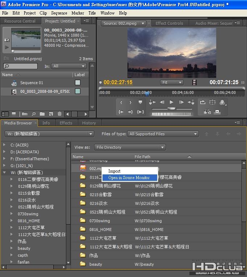The image size is (247, 277).
Task: Switch to the Audio Mixer tab
Action: point(214,23)
